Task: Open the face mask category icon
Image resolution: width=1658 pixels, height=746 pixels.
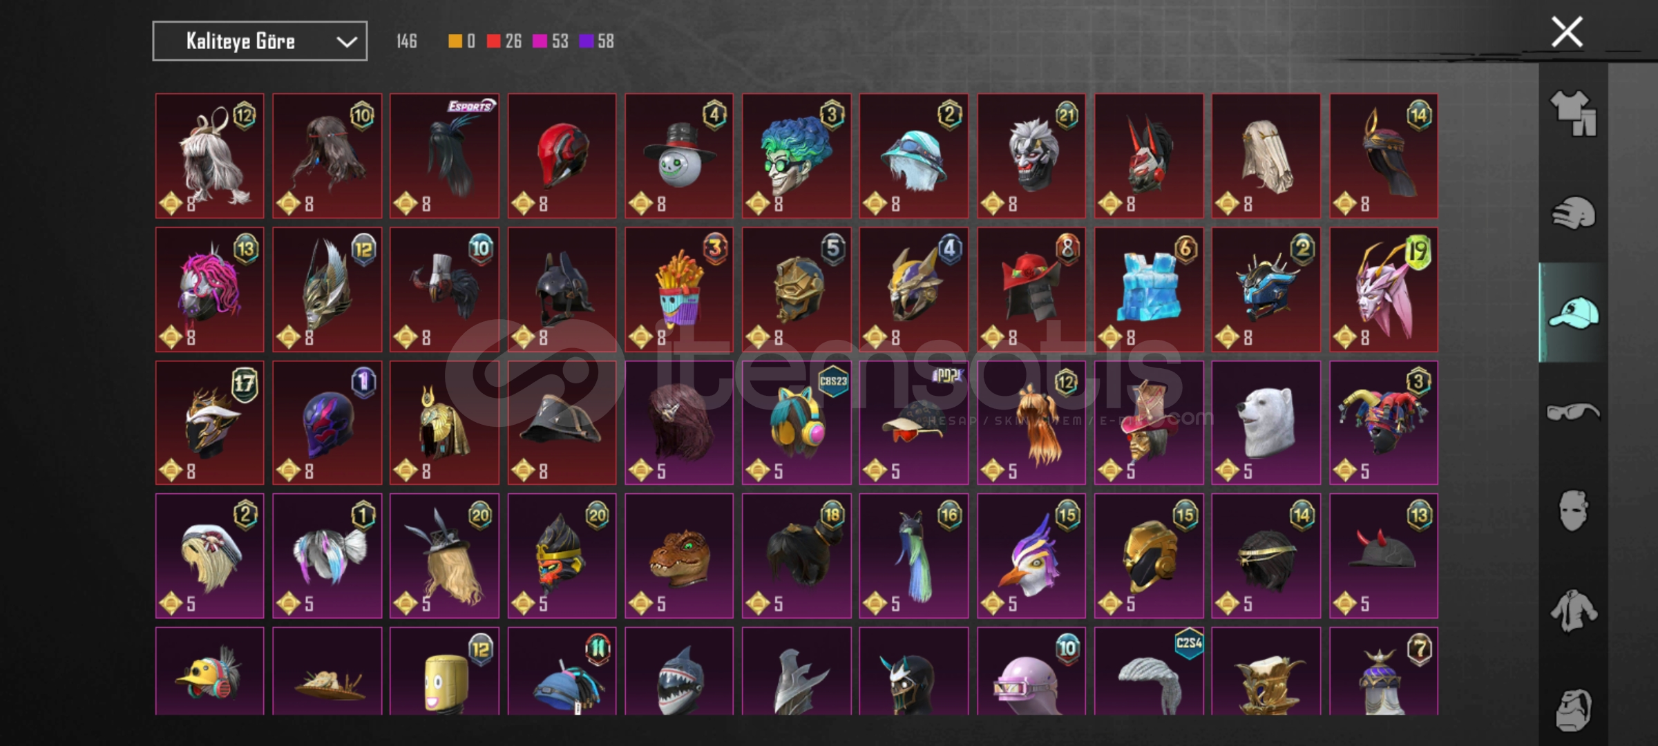Action: point(1573,511)
